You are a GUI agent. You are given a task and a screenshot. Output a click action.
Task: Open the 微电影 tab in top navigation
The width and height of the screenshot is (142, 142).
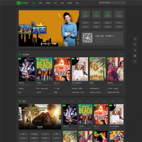click(70, 3)
